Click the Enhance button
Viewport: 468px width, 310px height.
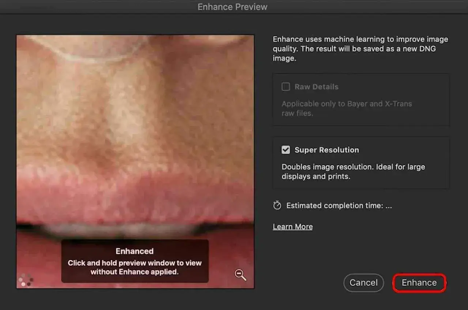click(419, 283)
